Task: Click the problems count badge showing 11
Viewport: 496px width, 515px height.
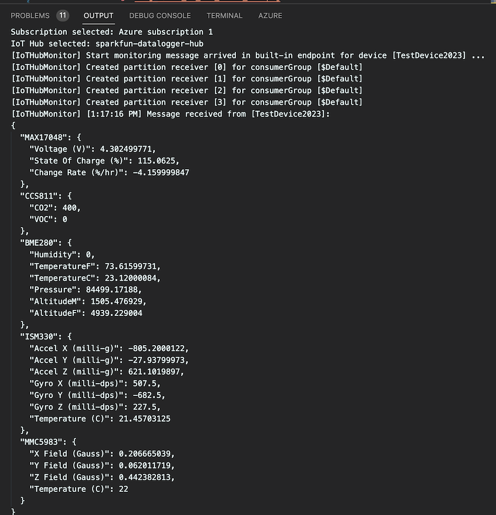Action: (x=61, y=15)
